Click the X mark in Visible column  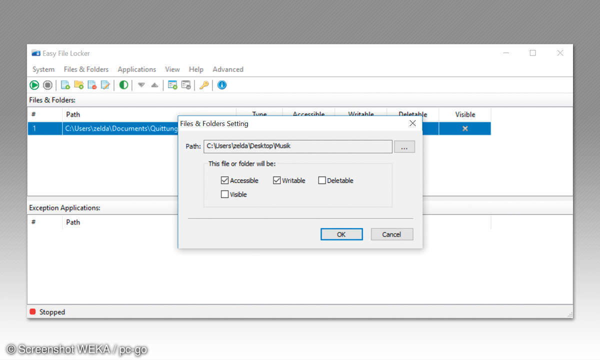coord(465,128)
